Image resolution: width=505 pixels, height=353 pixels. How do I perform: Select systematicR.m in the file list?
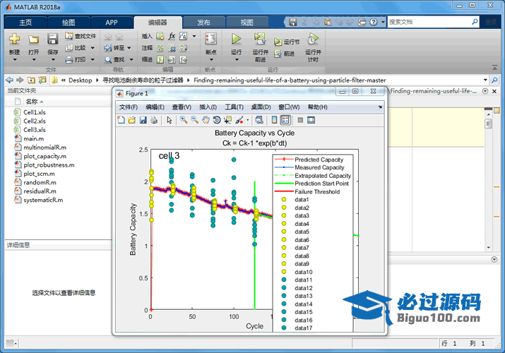click(43, 200)
